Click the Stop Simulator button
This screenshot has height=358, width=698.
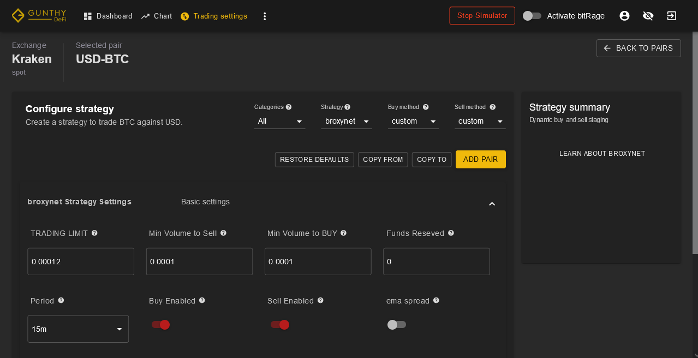(482, 16)
